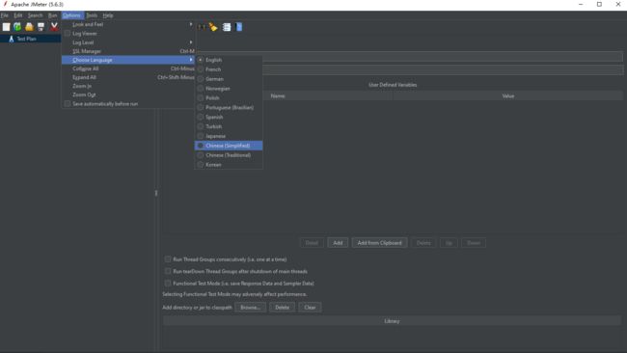The width and height of the screenshot is (627, 353).
Task: Click the Down button under the variables table
Action: pyautogui.click(x=474, y=243)
